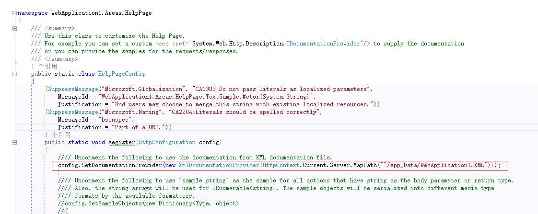Collapse the HelpPageConfig class outline
The image size is (538, 214).
coord(14,74)
